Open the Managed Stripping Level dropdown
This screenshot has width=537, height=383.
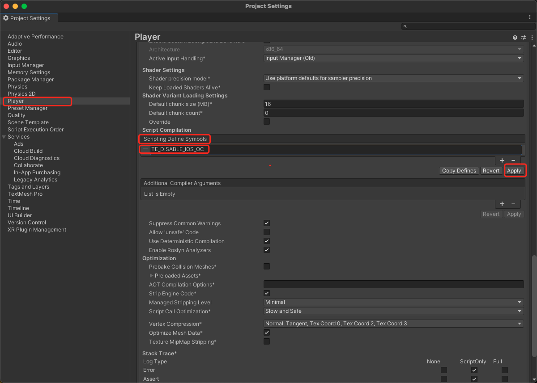tap(393, 302)
